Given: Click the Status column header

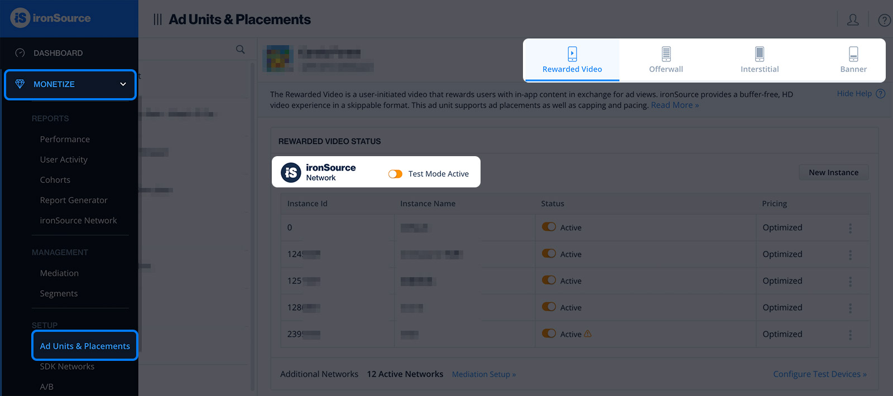Looking at the screenshot, I should pos(553,204).
